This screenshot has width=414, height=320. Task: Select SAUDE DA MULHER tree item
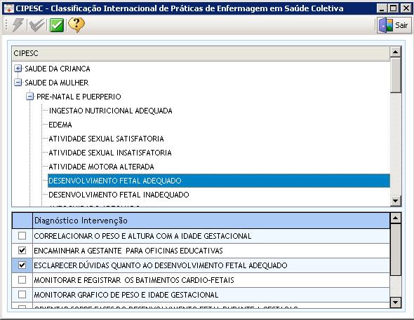click(57, 83)
